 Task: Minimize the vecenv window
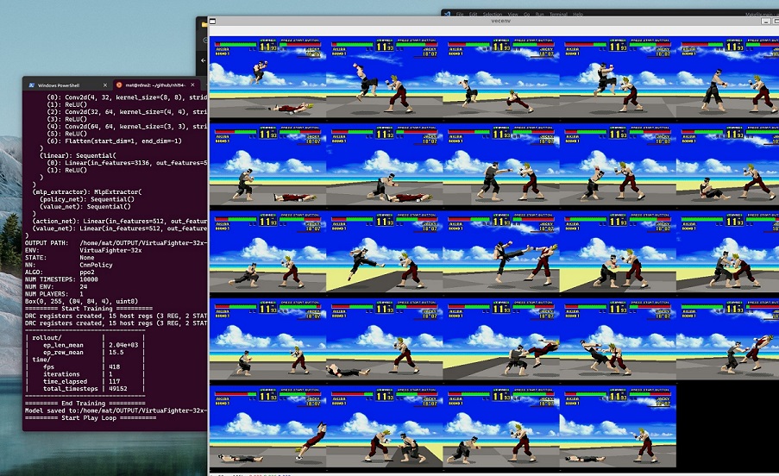766,22
